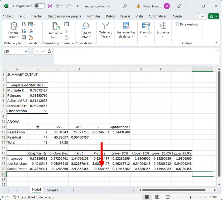222x200 pixels.
Task: Switch to Page Layout view in status bar
Action: [157, 197]
